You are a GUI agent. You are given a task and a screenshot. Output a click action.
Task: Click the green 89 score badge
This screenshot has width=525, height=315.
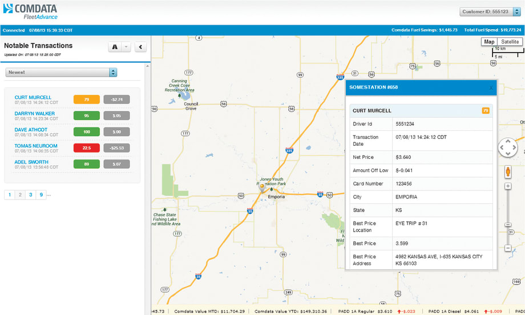pos(86,164)
